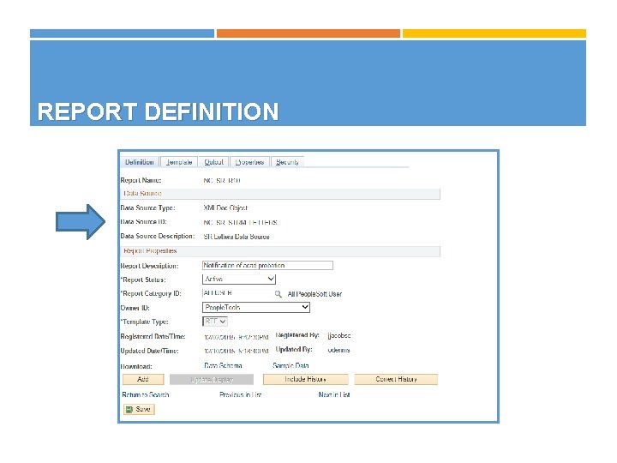Viewport: 617px width, 463px height.
Task: Open the Definition tab
Action: coord(140,162)
